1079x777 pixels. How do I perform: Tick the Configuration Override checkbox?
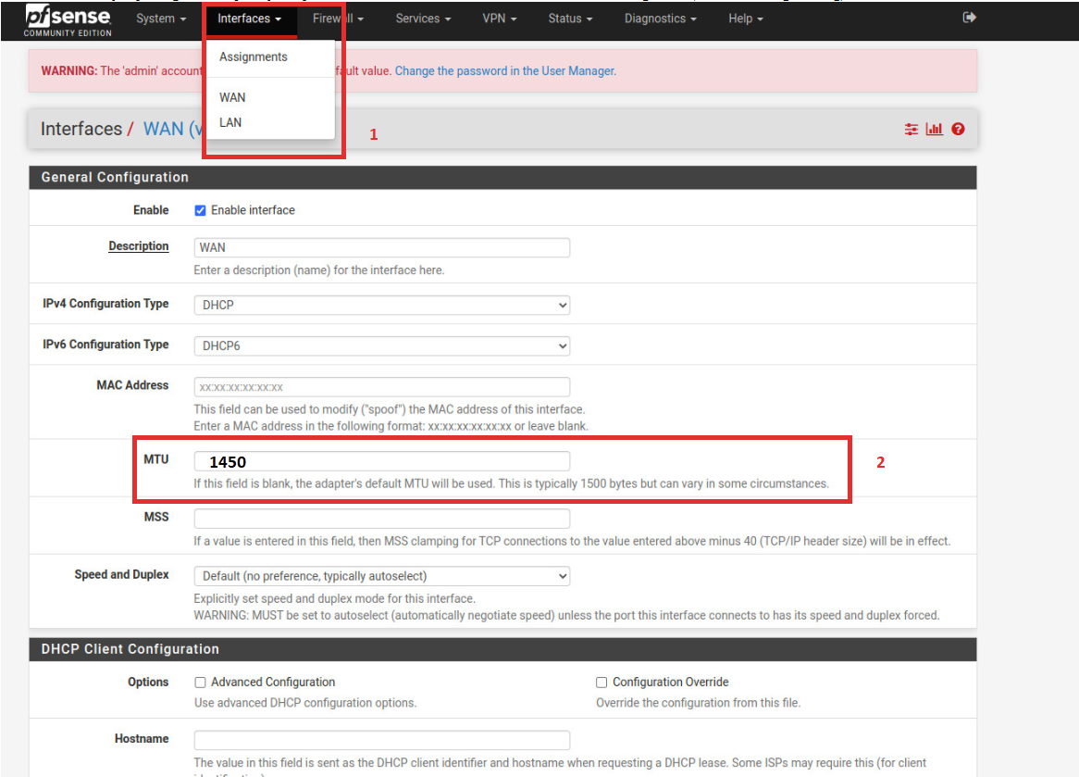[x=602, y=683]
